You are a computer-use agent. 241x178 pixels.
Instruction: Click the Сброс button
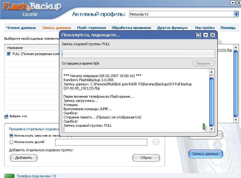pos(146,158)
